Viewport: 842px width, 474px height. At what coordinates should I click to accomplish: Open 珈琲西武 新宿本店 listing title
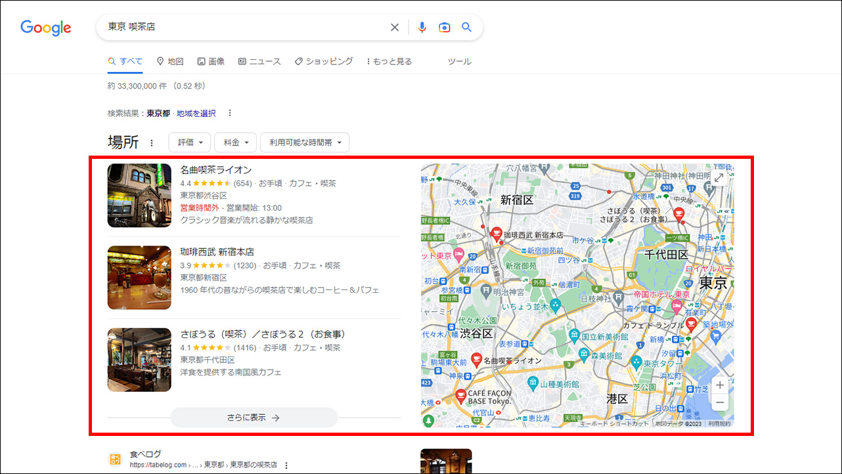pyautogui.click(x=217, y=251)
